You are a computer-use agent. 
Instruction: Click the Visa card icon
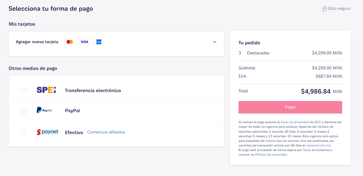(x=84, y=42)
